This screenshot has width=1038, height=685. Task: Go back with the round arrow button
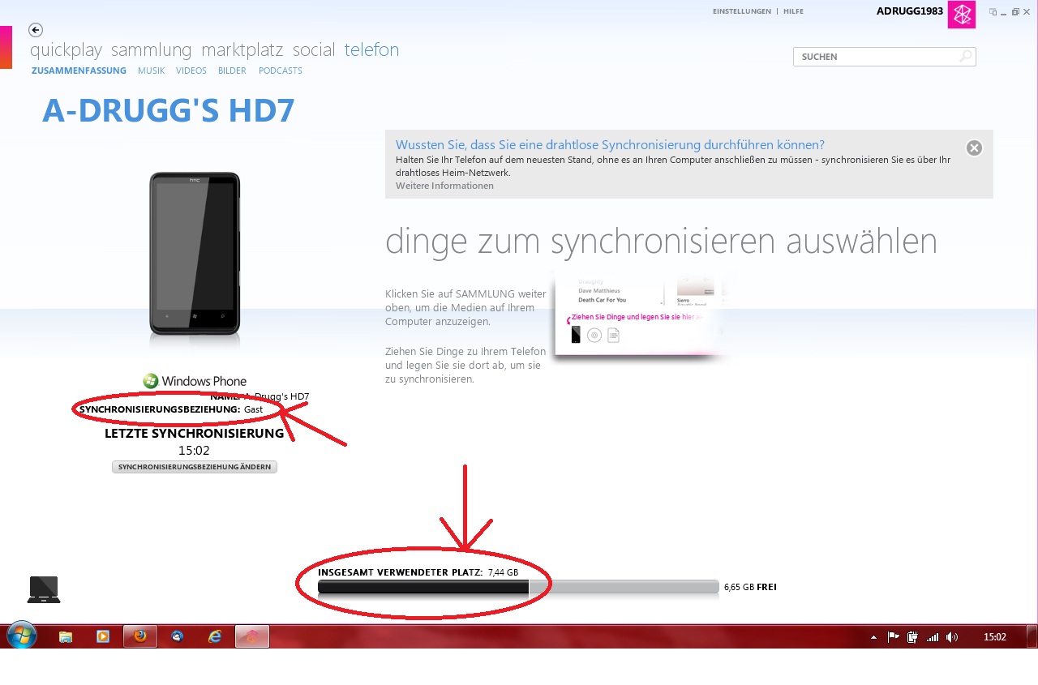pyautogui.click(x=36, y=30)
